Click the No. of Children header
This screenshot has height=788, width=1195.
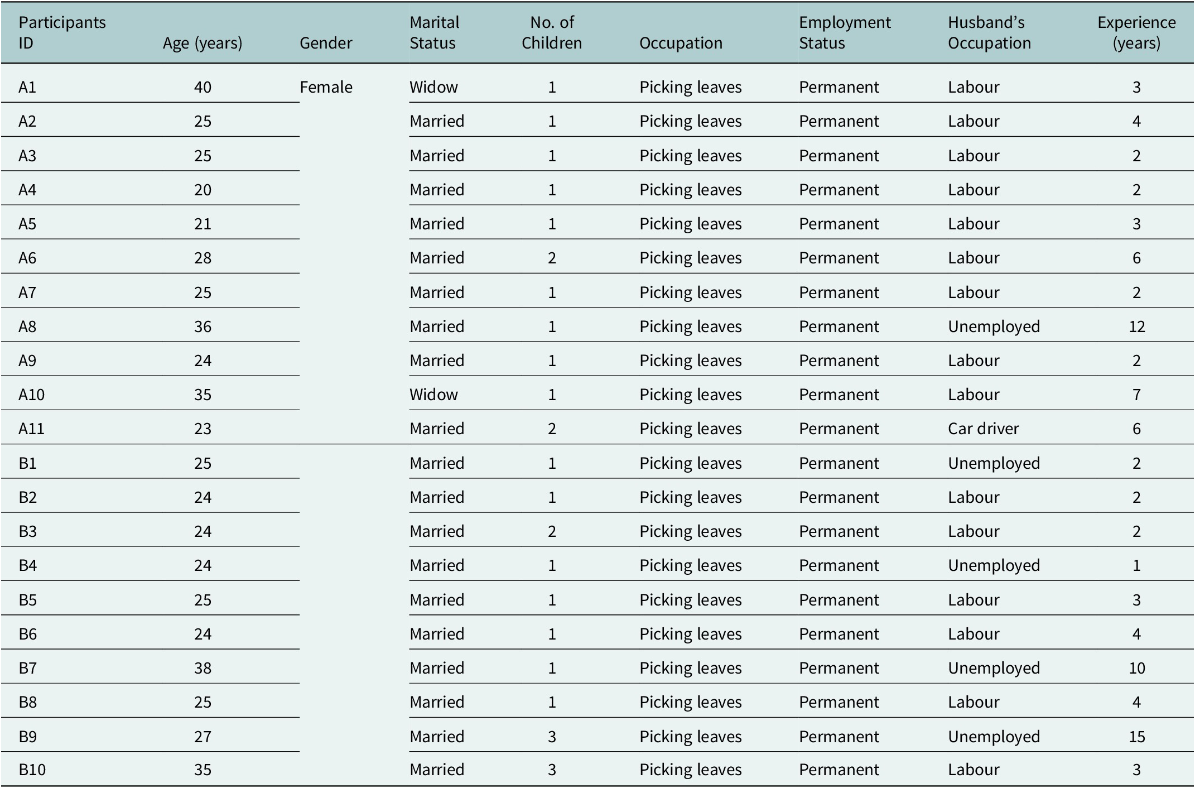(x=552, y=32)
